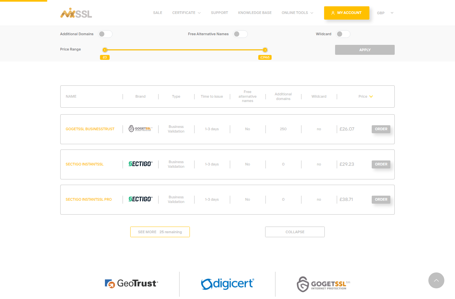
Task: Click the Sectigo logo in InstantSSL Pro row
Action: tap(140, 199)
